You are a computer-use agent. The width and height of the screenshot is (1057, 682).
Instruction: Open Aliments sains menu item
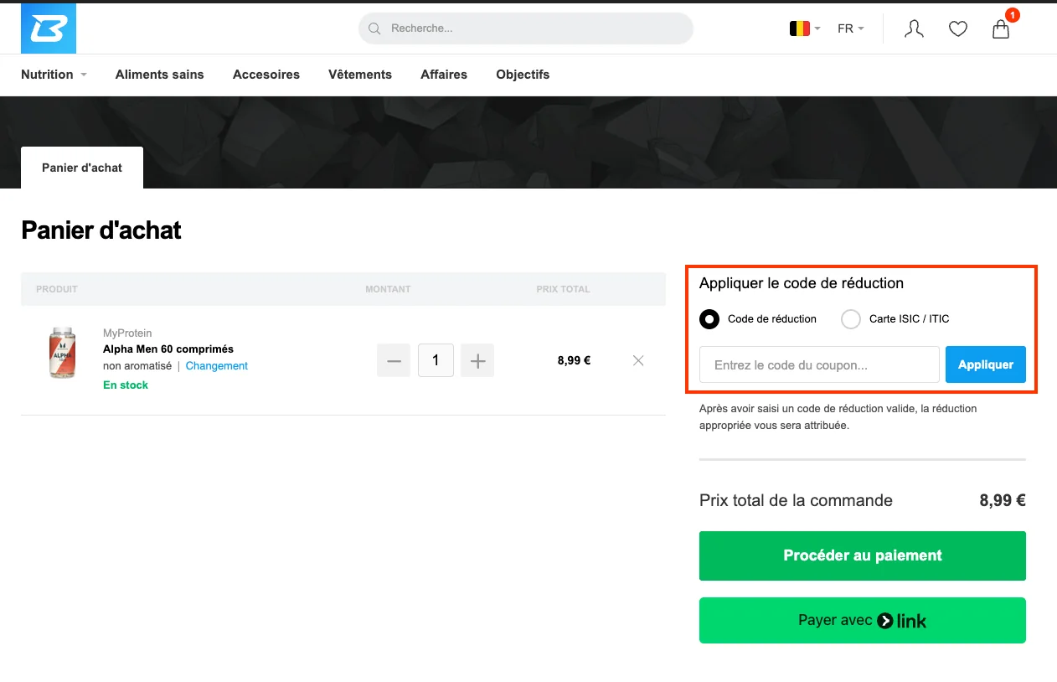(x=159, y=75)
